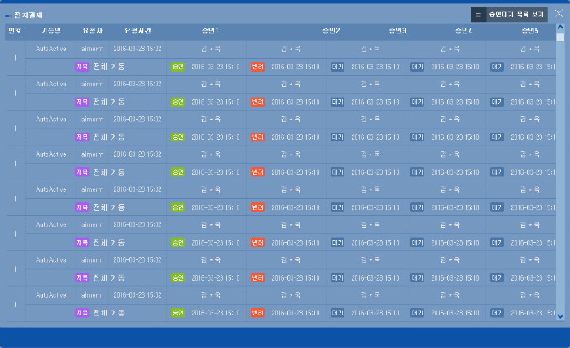Open the 전체 기동 title in the sixth row
The image size is (570, 348).
pos(108,243)
